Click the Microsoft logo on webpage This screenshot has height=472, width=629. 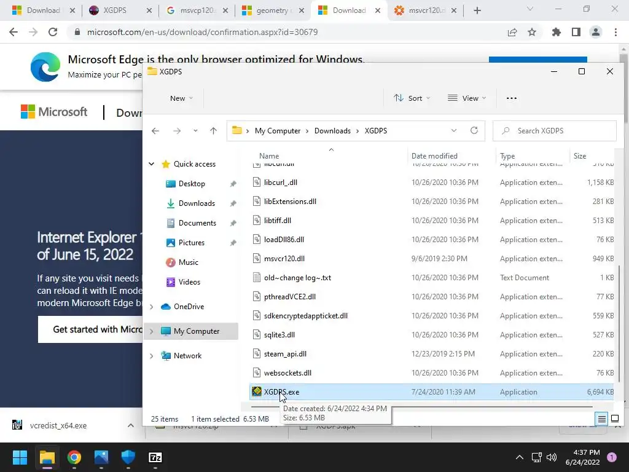click(x=54, y=112)
